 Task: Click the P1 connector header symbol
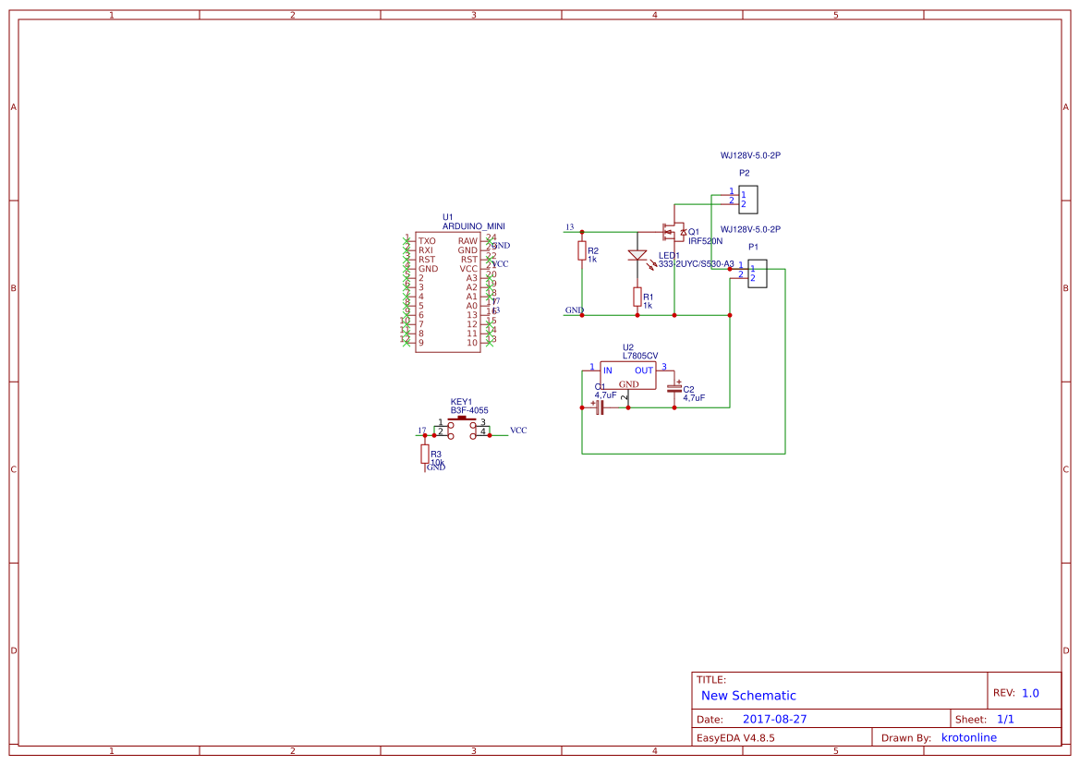coord(758,273)
